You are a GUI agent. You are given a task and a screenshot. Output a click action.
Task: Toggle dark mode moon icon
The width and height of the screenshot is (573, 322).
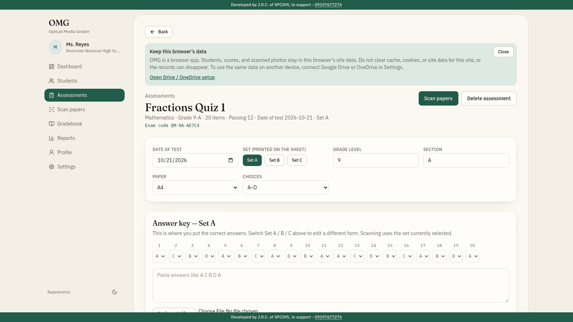[115, 292]
